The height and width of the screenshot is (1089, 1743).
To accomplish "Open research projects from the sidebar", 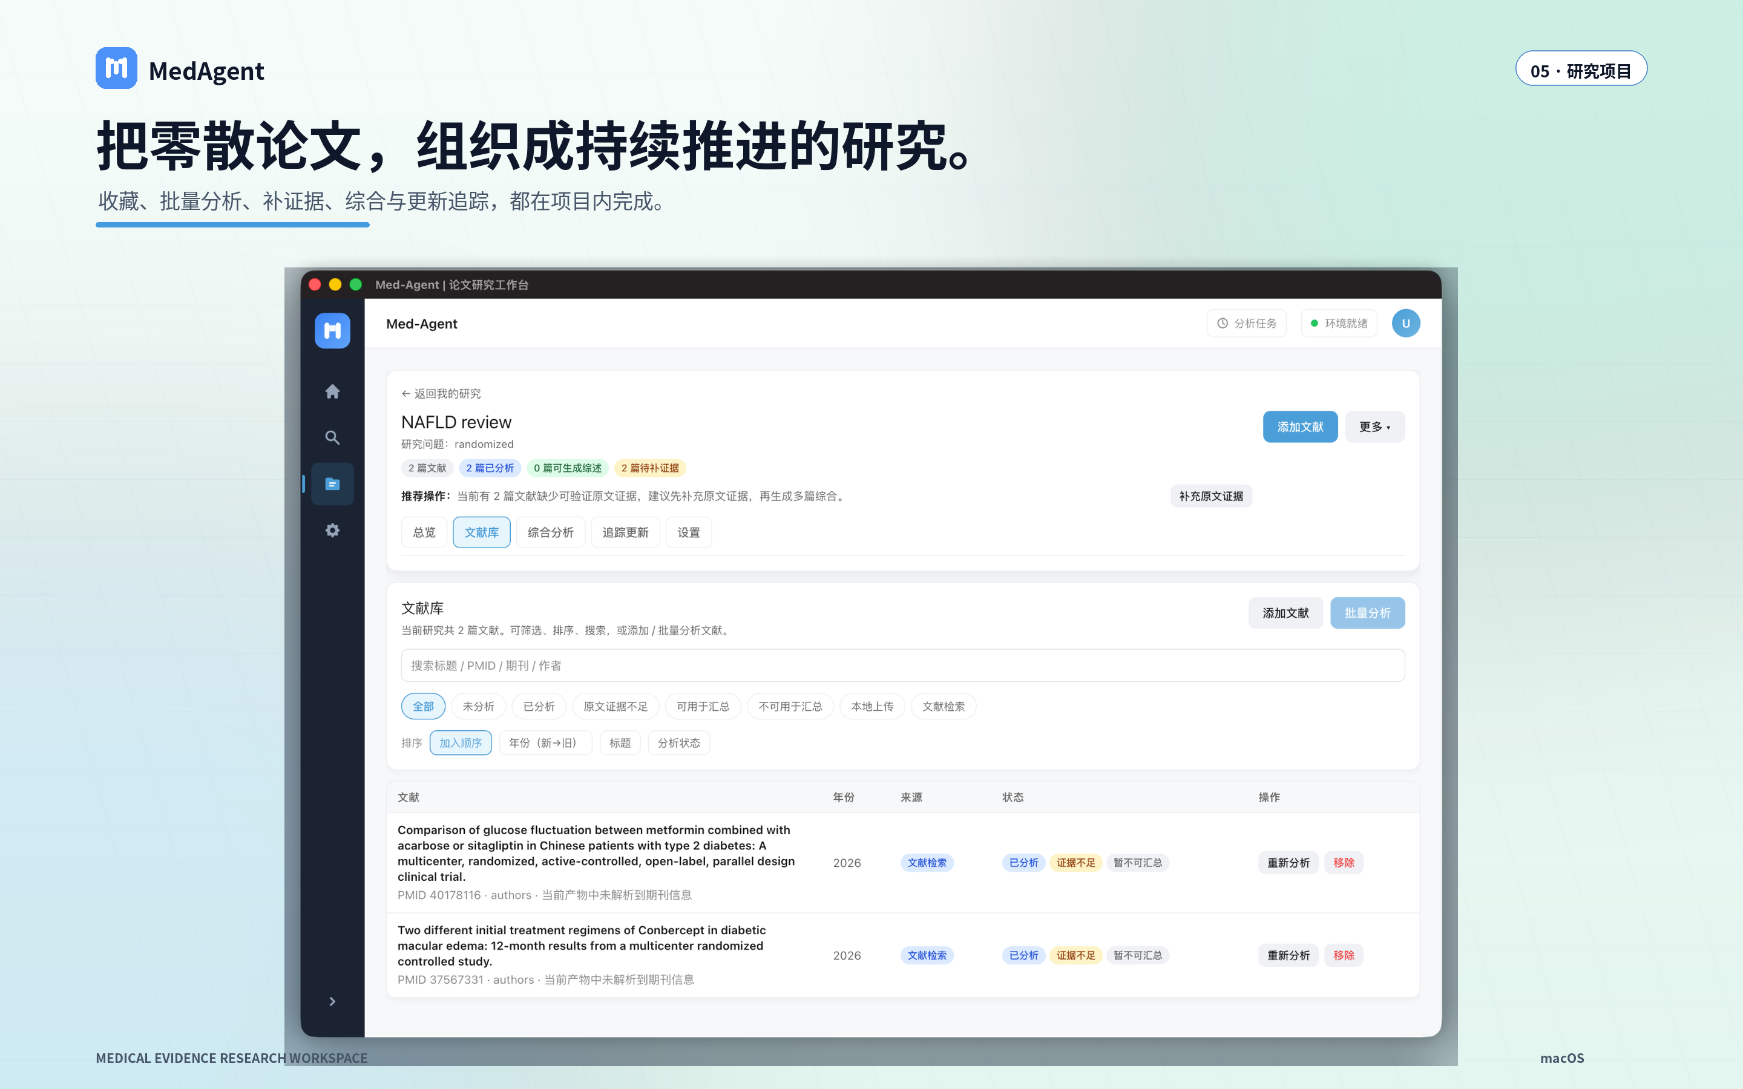I will (x=332, y=484).
